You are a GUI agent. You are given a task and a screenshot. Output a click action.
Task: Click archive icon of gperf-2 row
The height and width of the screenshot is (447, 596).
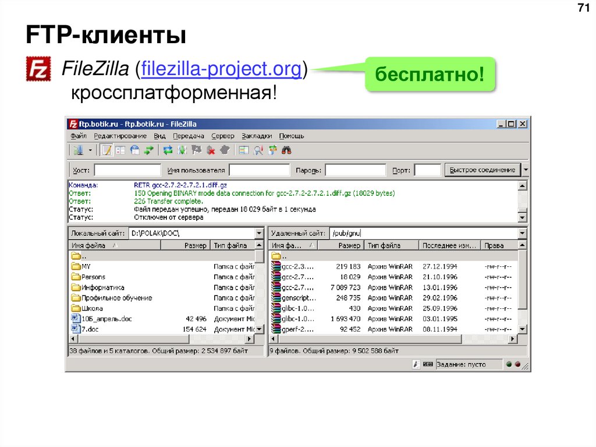(276, 329)
